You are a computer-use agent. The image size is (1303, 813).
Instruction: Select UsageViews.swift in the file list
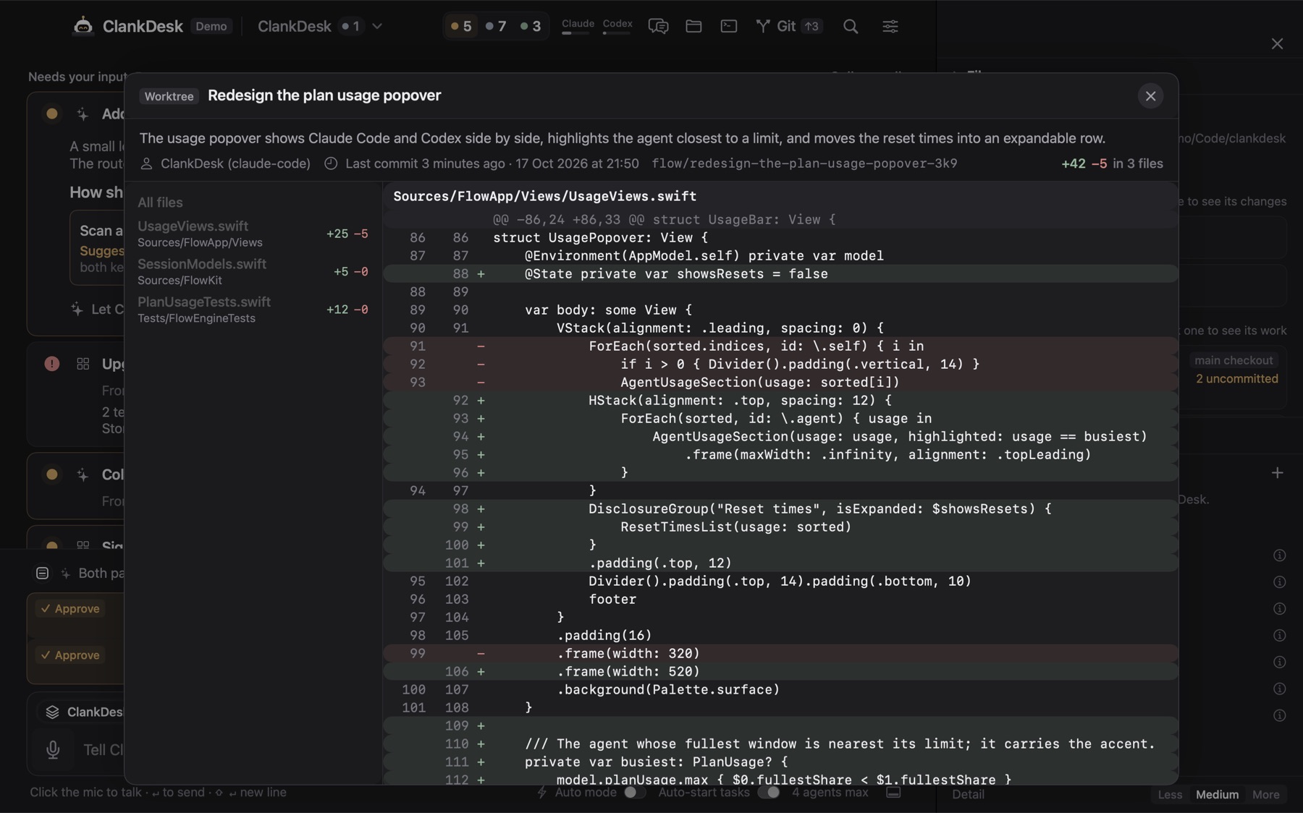click(253, 234)
